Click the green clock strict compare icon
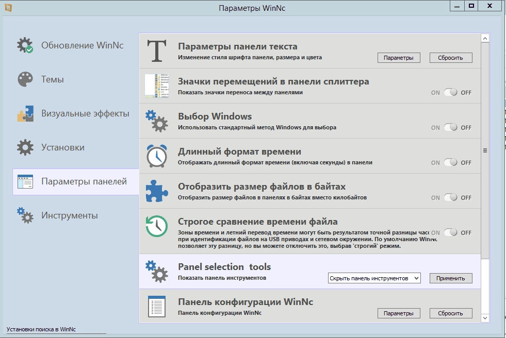506x338 pixels. click(157, 226)
